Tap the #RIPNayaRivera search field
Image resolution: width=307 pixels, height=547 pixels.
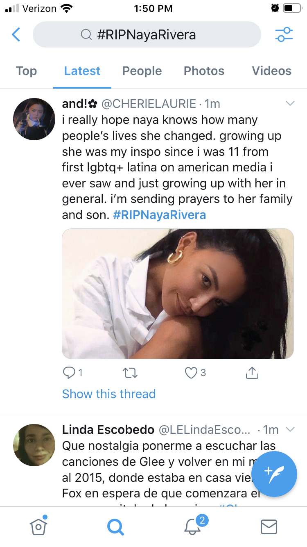click(x=147, y=34)
